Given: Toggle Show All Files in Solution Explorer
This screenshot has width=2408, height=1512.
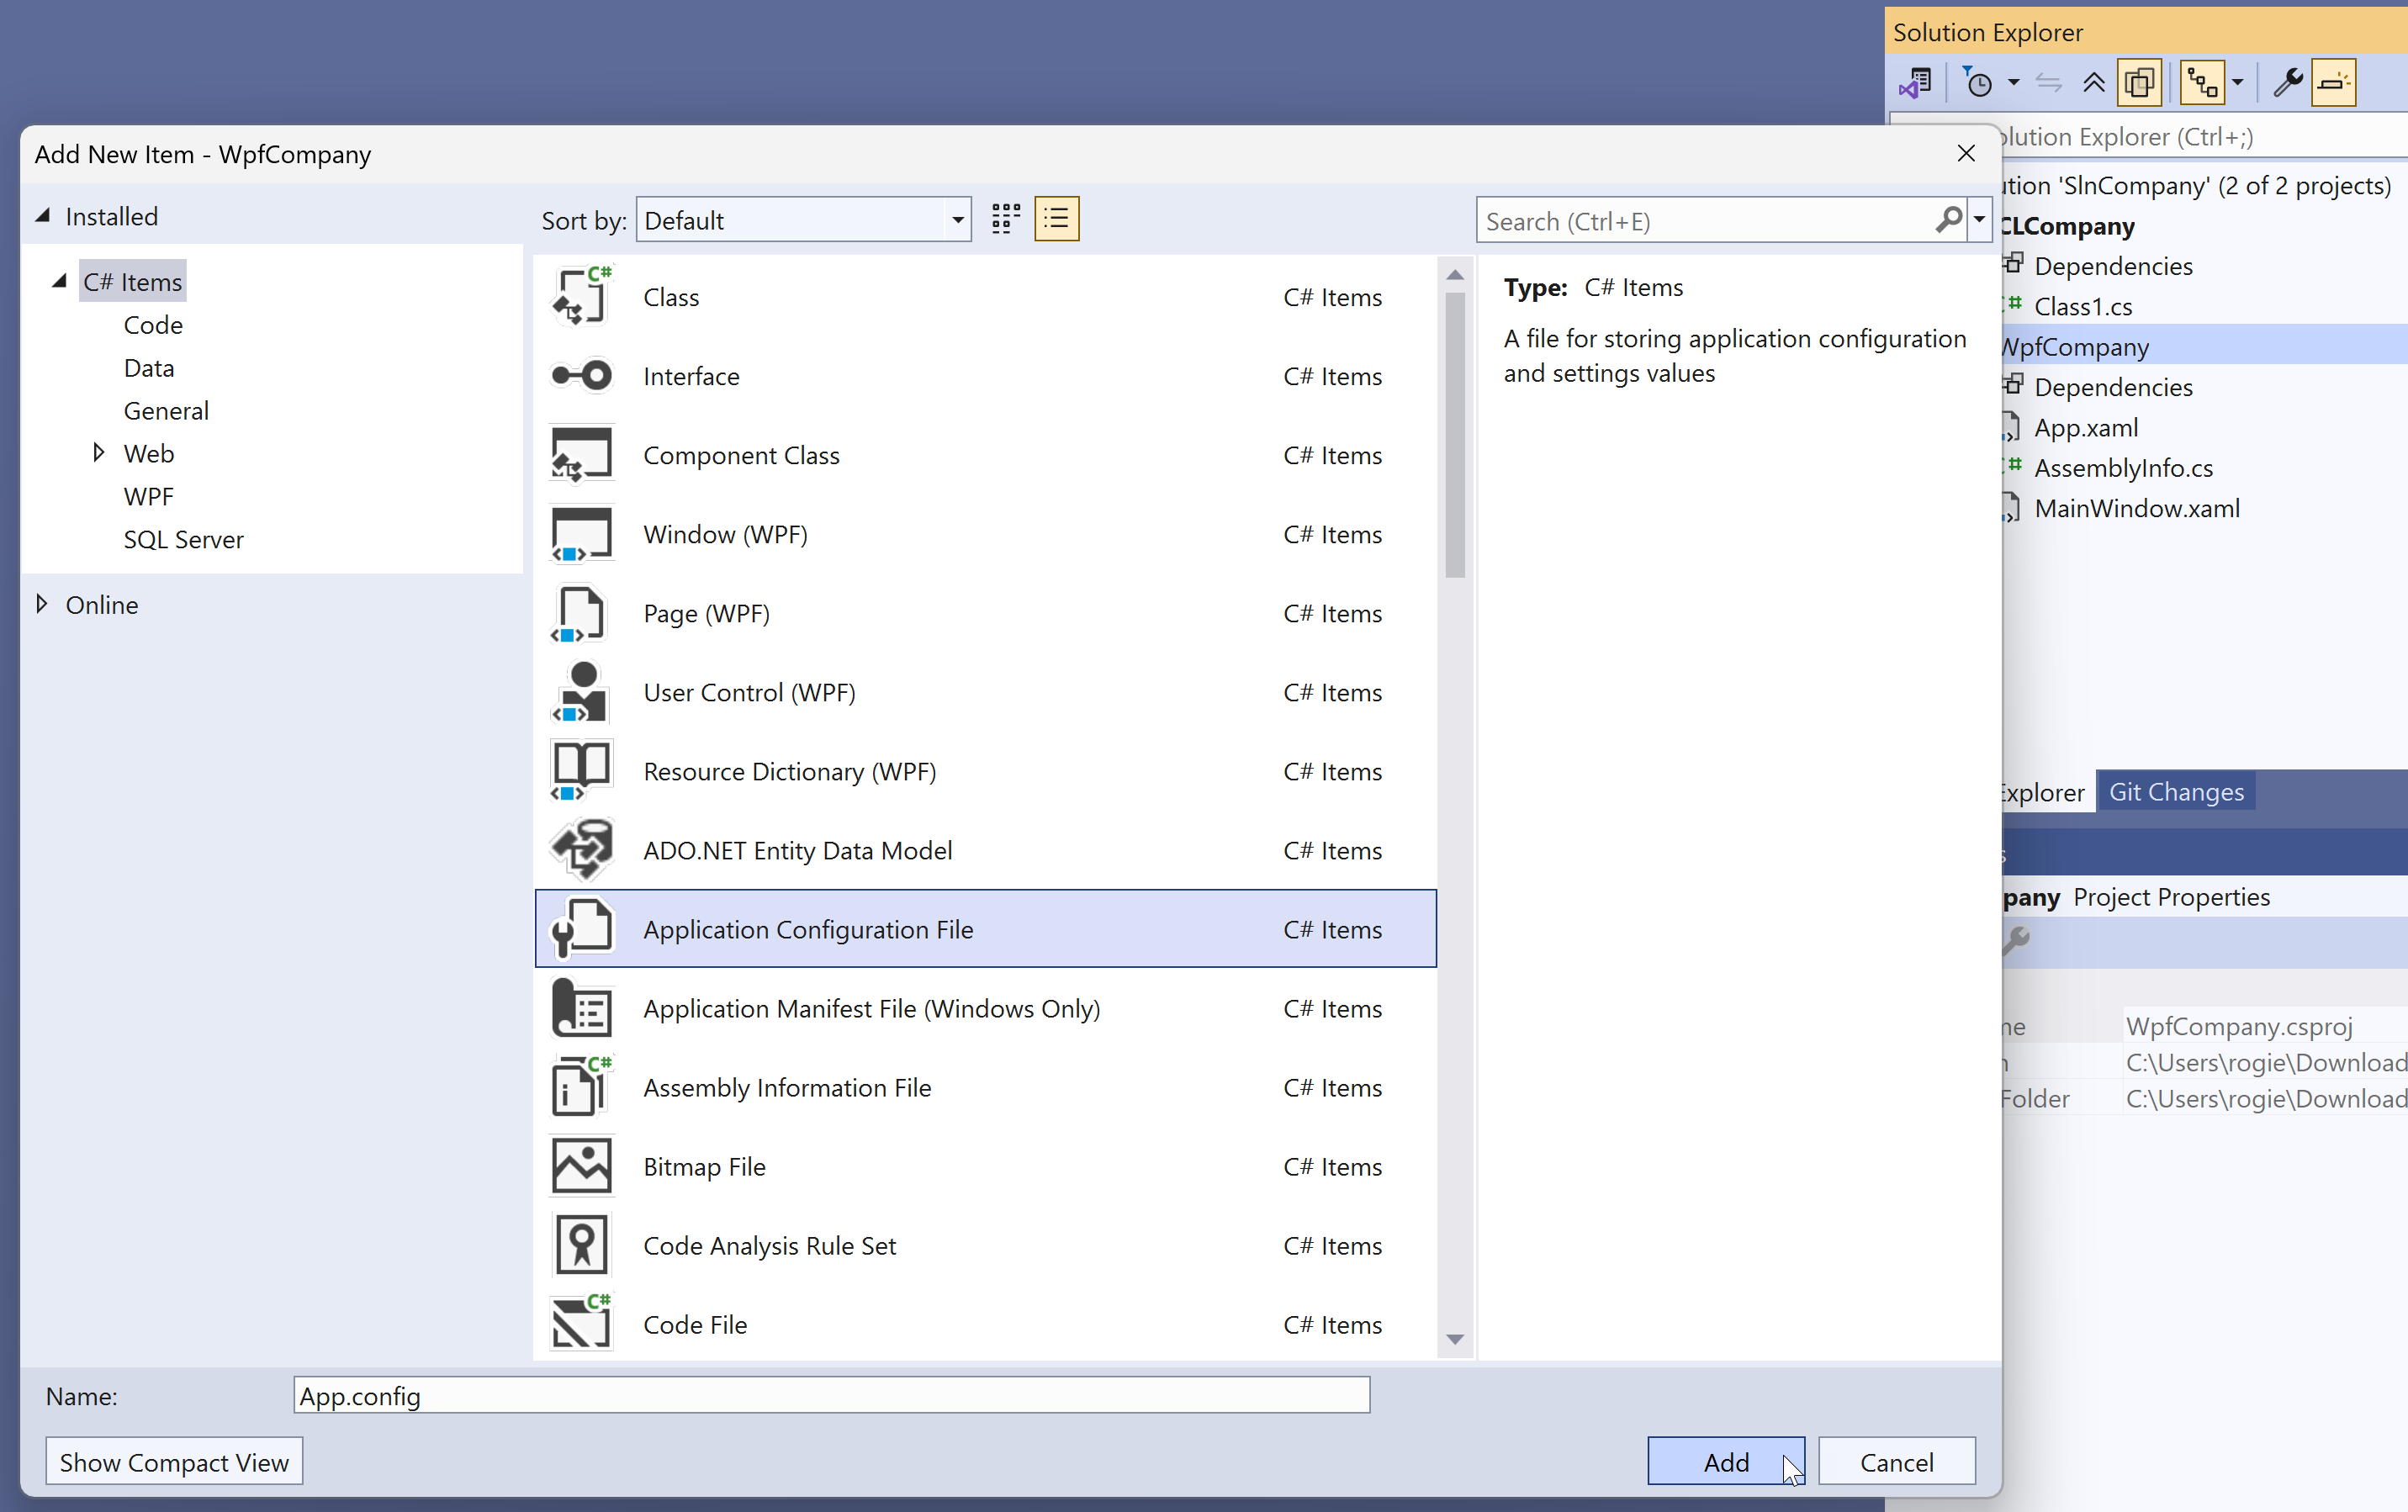Looking at the screenshot, I should click(2139, 83).
